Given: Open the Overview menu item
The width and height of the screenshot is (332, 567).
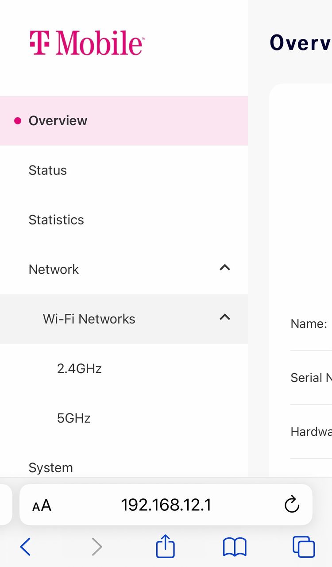Looking at the screenshot, I should point(124,120).
